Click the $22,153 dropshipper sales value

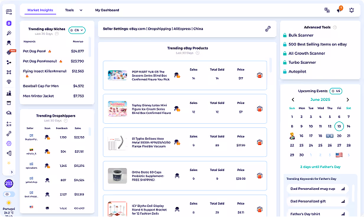tap(79, 137)
